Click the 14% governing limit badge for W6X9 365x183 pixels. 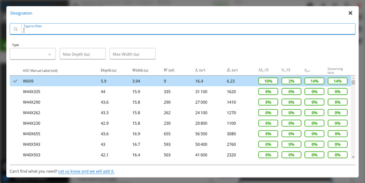click(x=338, y=81)
